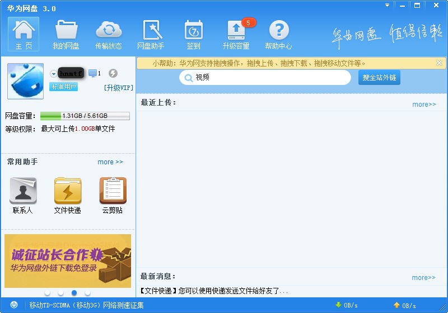Click the message bubble icon beside username
Screen dimensions: 448x313
(x=92, y=73)
